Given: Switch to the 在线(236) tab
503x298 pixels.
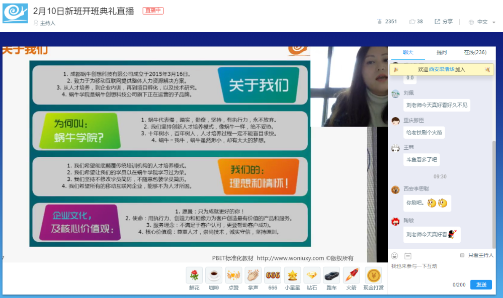Looking at the screenshot, I should tap(475, 52).
